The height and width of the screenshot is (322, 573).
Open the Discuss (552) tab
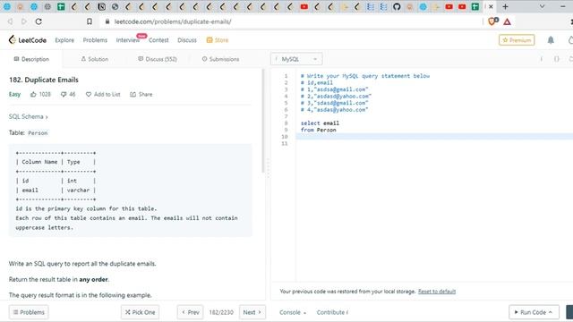[158, 59]
